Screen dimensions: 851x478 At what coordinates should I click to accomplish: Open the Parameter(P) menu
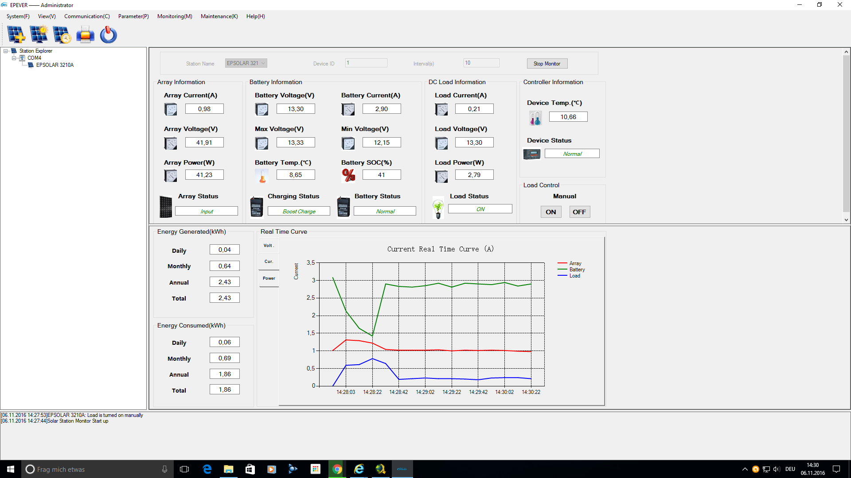(x=133, y=16)
